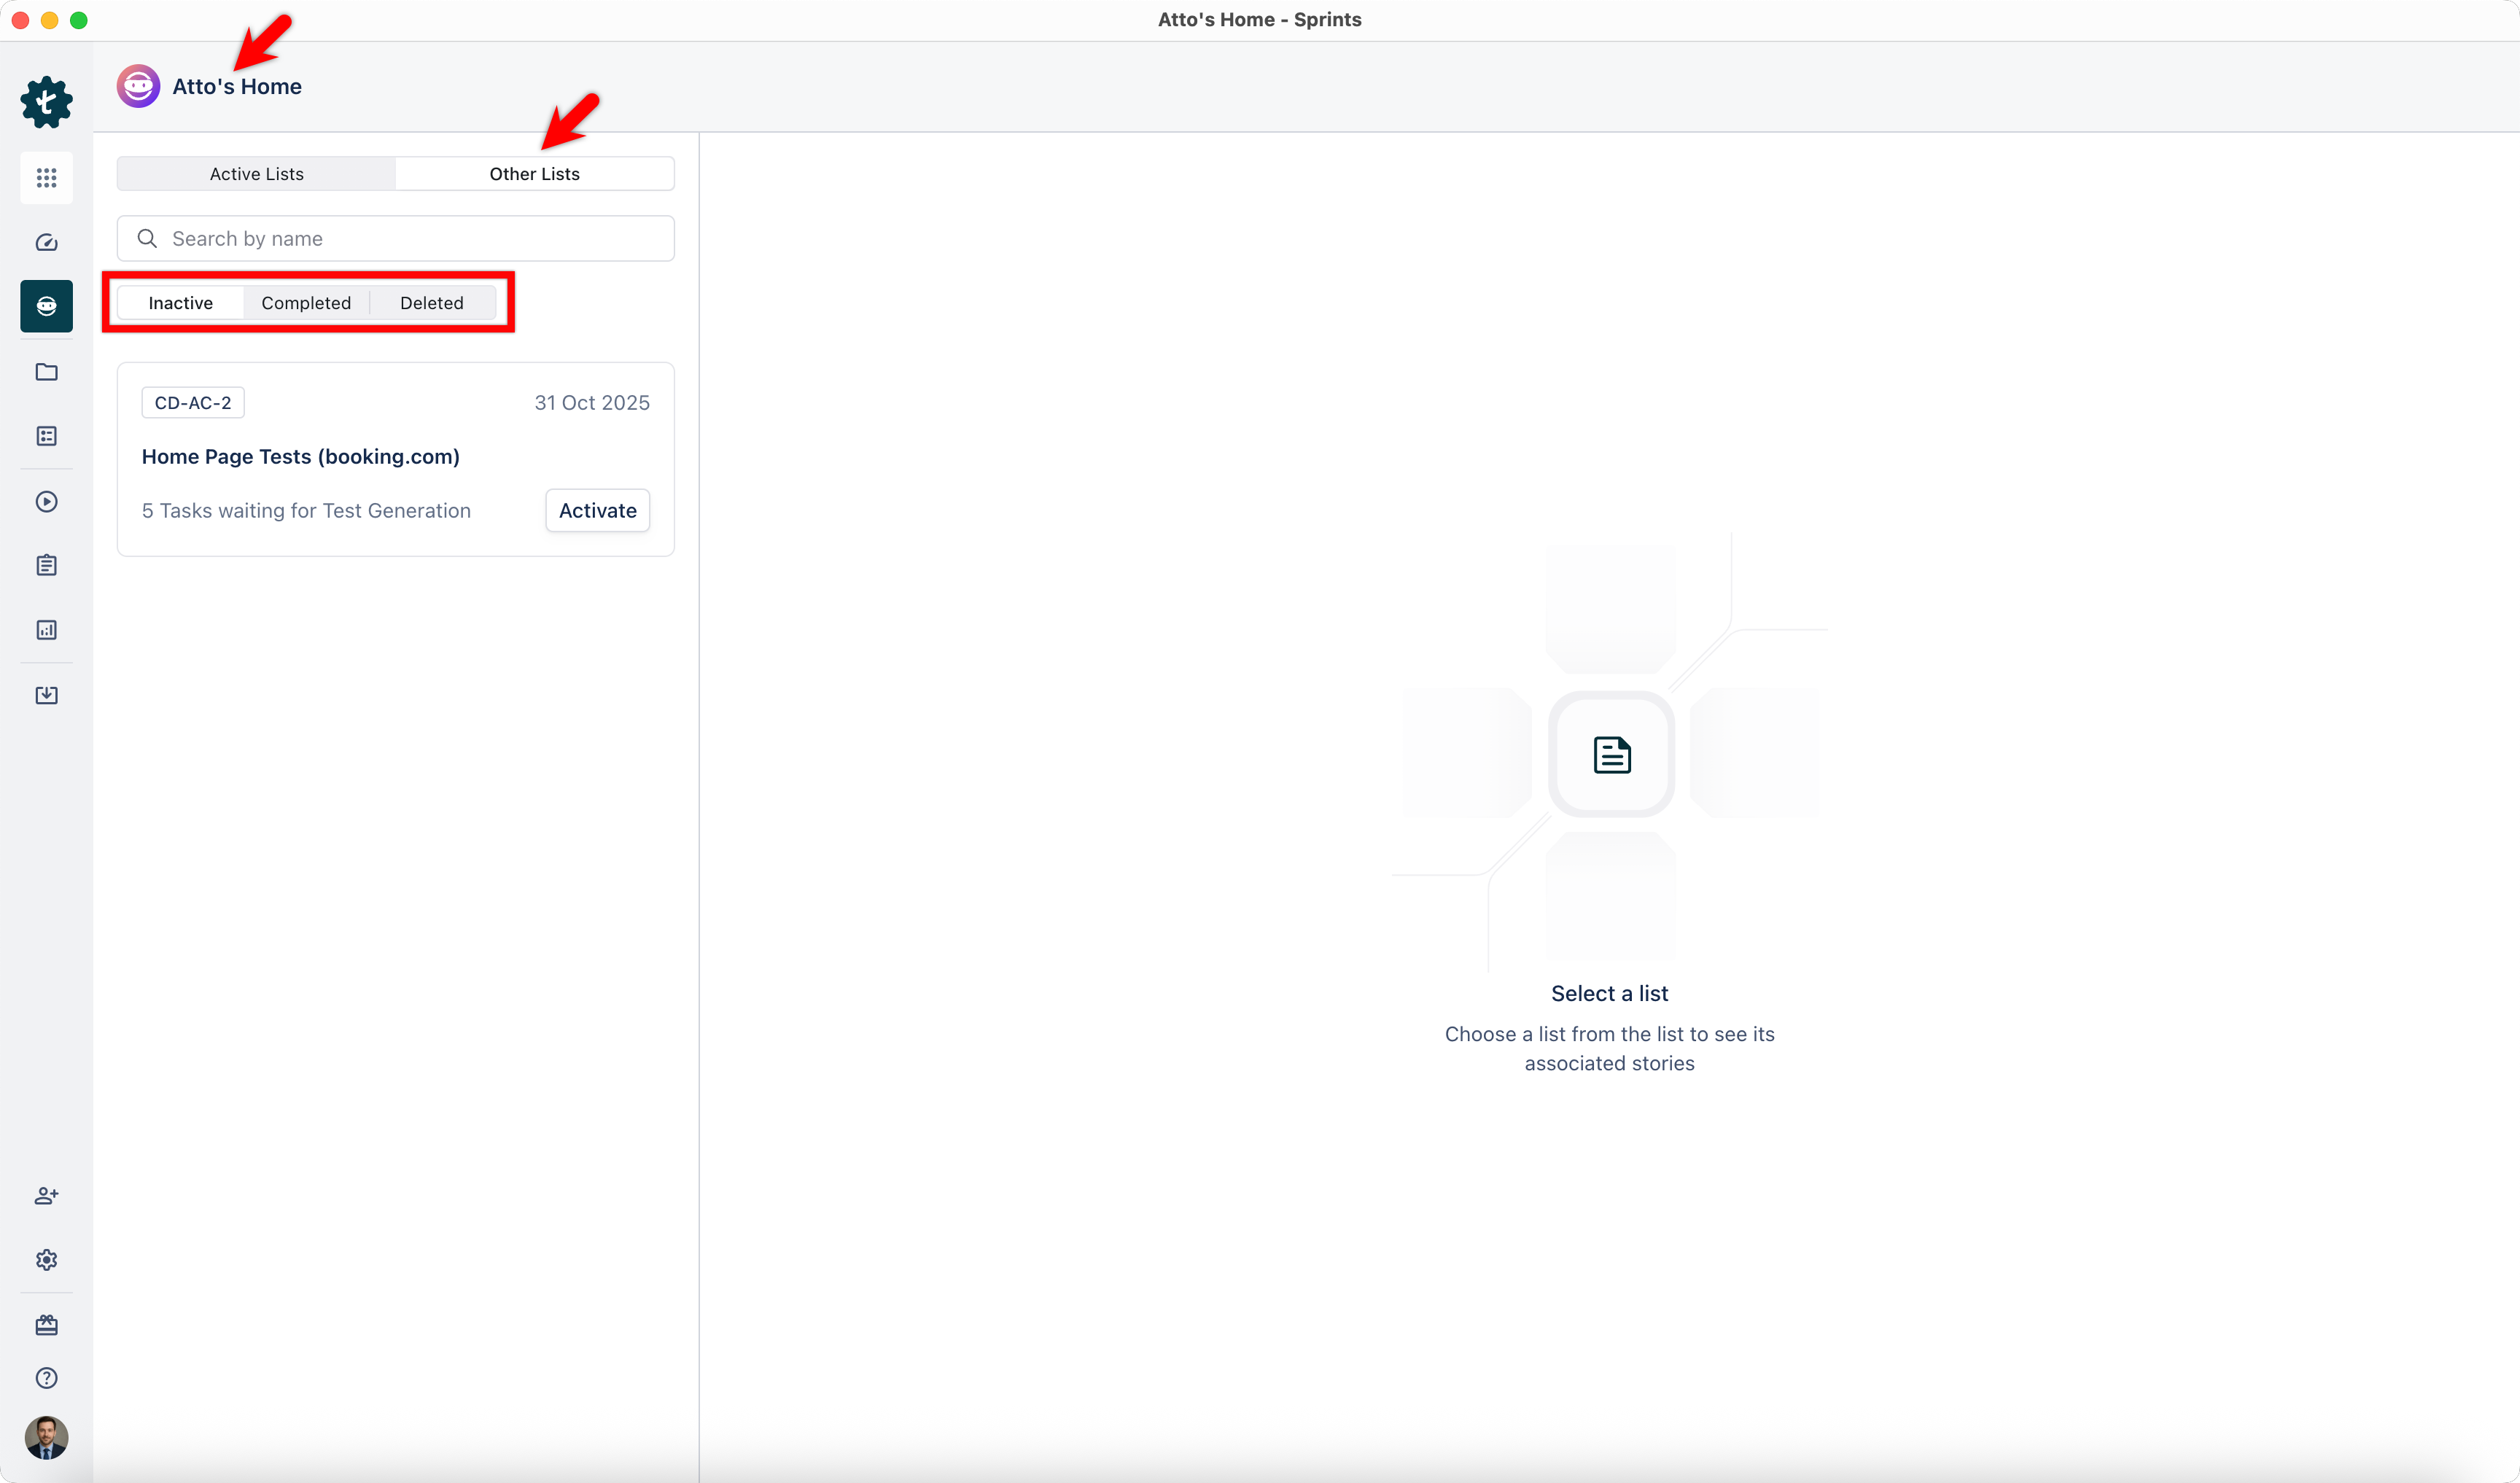Open the settings gear icon
Screen dimensions: 2520x1483
pyautogui.click(x=46, y=1260)
